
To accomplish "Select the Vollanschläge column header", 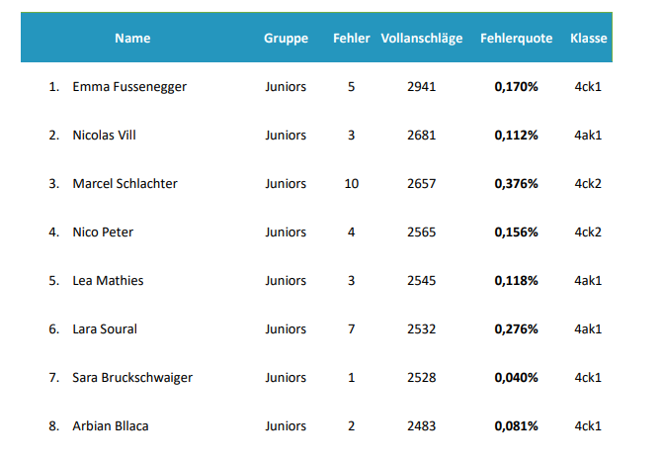I will click(x=421, y=39).
